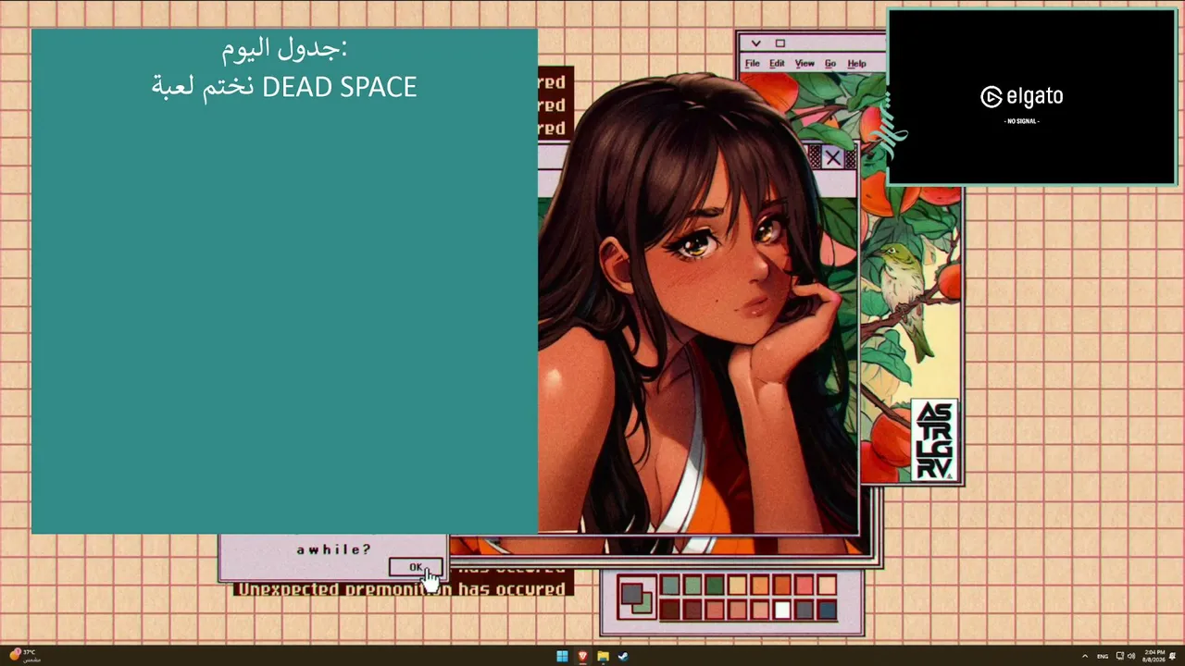Image resolution: width=1185 pixels, height=666 pixels.
Task: Open the Go menu in the retro window
Action: pyautogui.click(x=830, y=64)
